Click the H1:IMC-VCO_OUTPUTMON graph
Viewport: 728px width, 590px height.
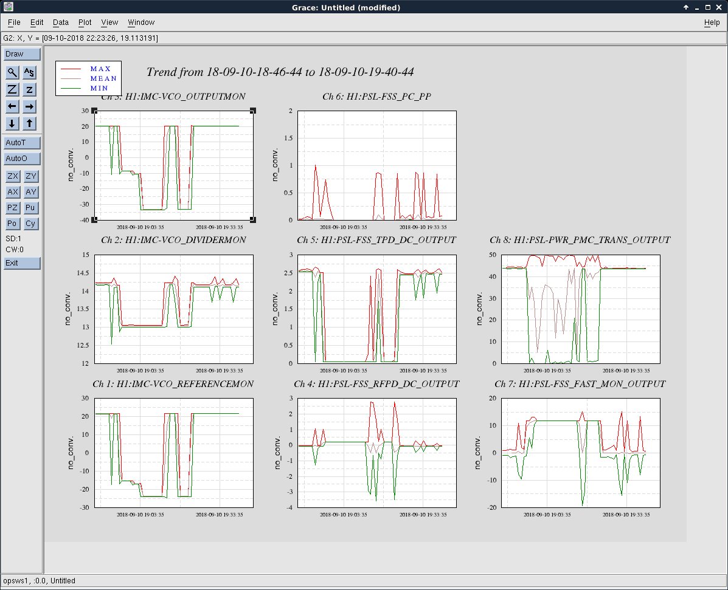pyautogui.click(x=174, y=165)
